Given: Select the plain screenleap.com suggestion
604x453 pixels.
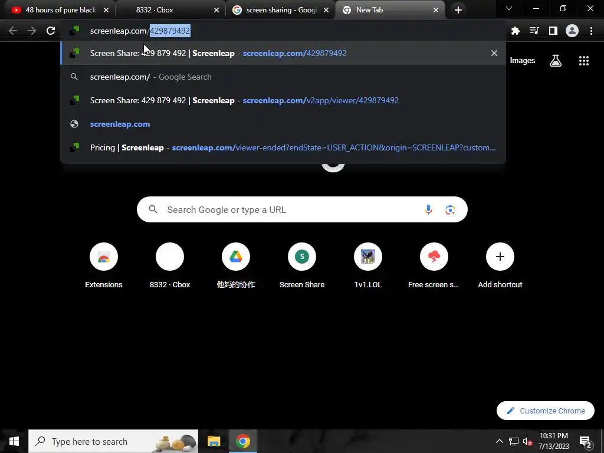Looking at the screenshot, I should click(x=283, y=124).
